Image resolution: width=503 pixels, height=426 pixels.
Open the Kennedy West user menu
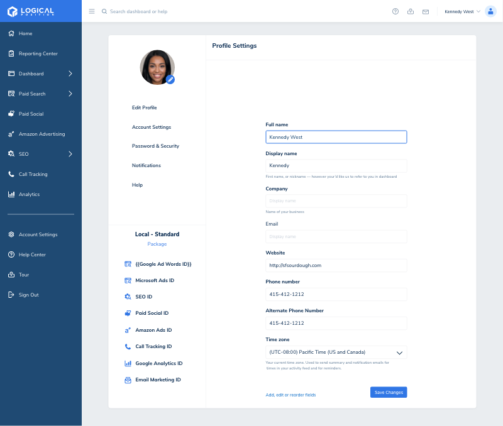(462, 11)
